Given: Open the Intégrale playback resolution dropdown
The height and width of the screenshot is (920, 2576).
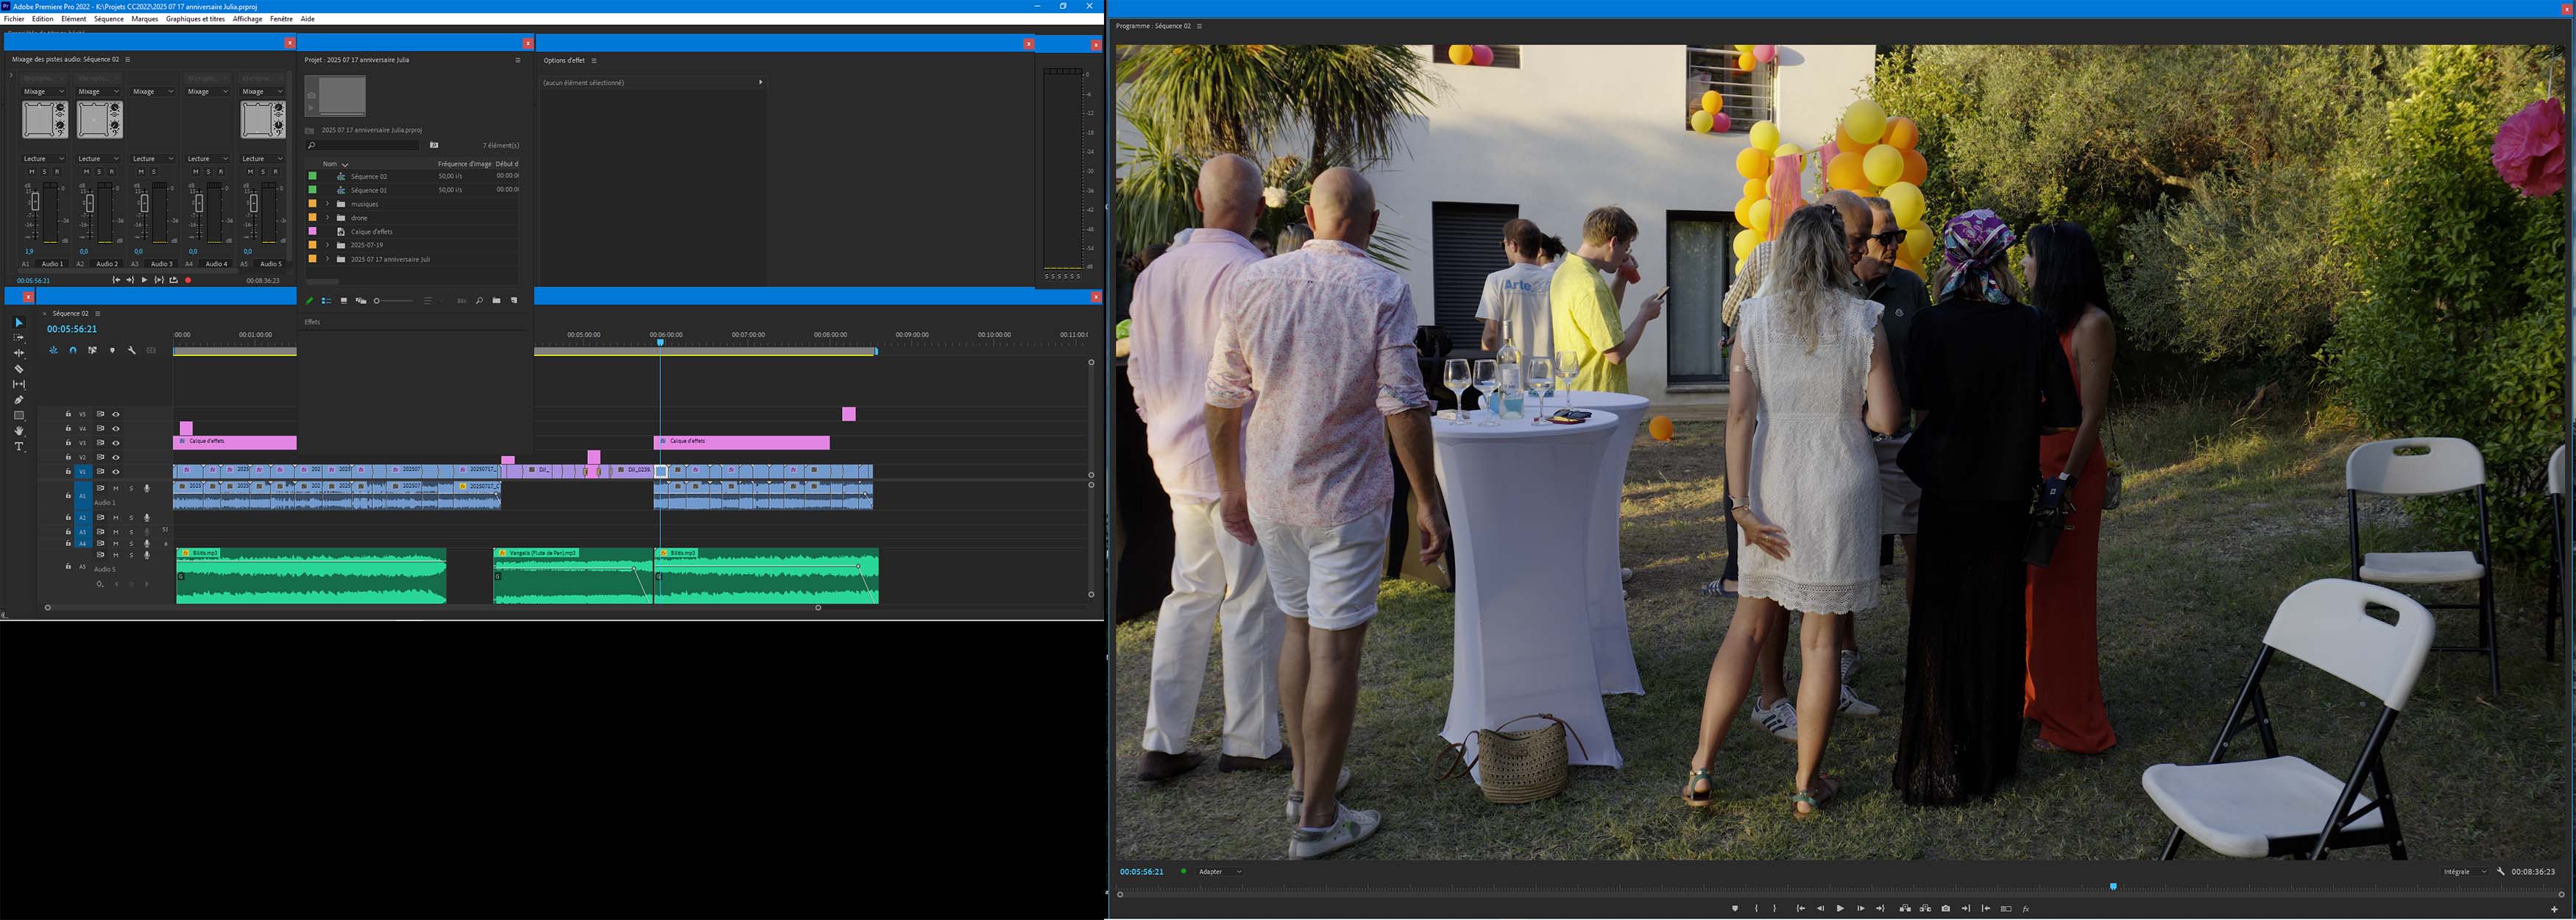Looking at the screenshot, I should tap(2465, 872).
